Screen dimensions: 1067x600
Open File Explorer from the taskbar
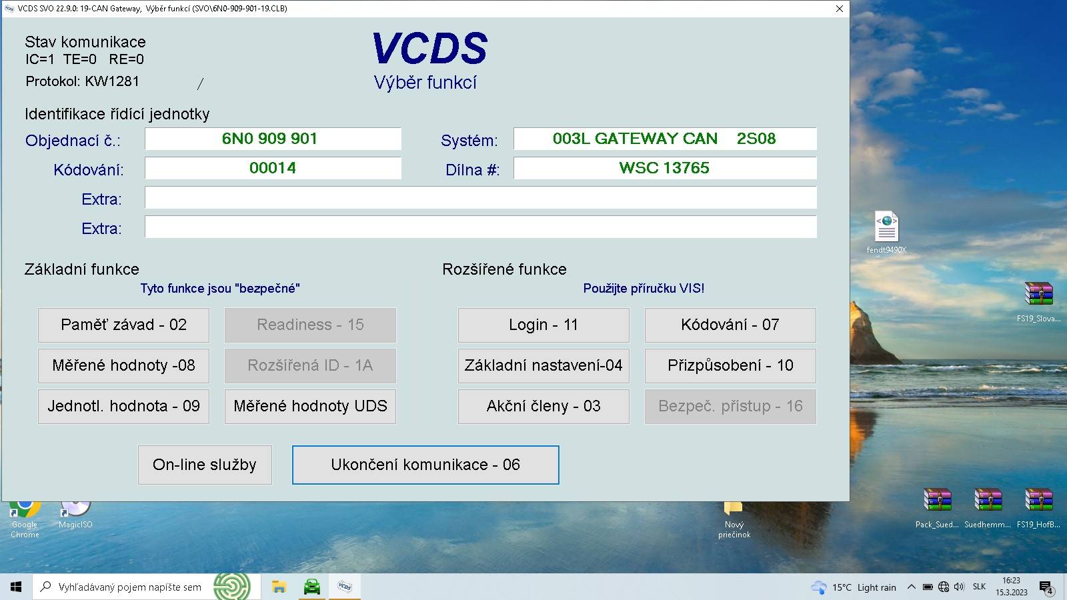pos(279,587)
